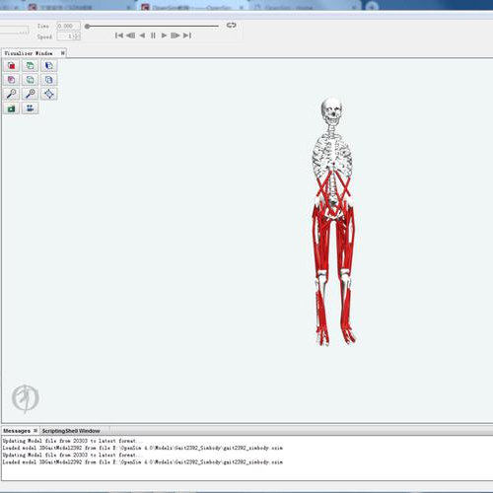Close the Messages tab
The height and width of the screenshot is (493, 493).
click(x=35, y=431)
